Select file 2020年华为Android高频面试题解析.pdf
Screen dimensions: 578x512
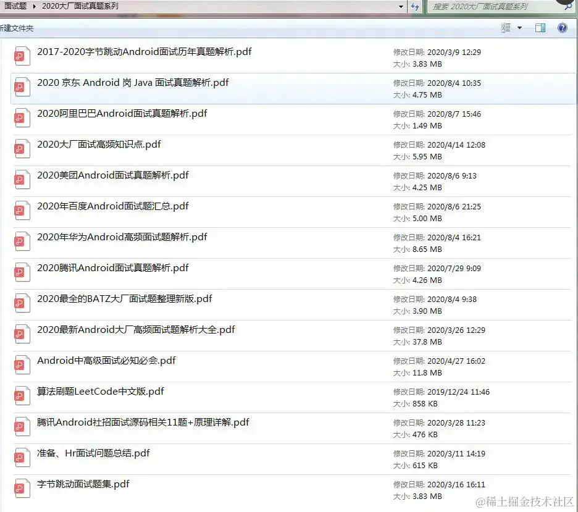point(122,237)
